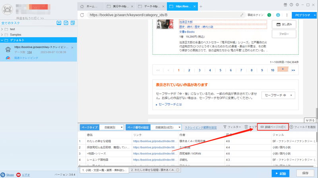
Task: Go to page 10 in pagination
Action: pyautogui.click(x=272, y=70)
